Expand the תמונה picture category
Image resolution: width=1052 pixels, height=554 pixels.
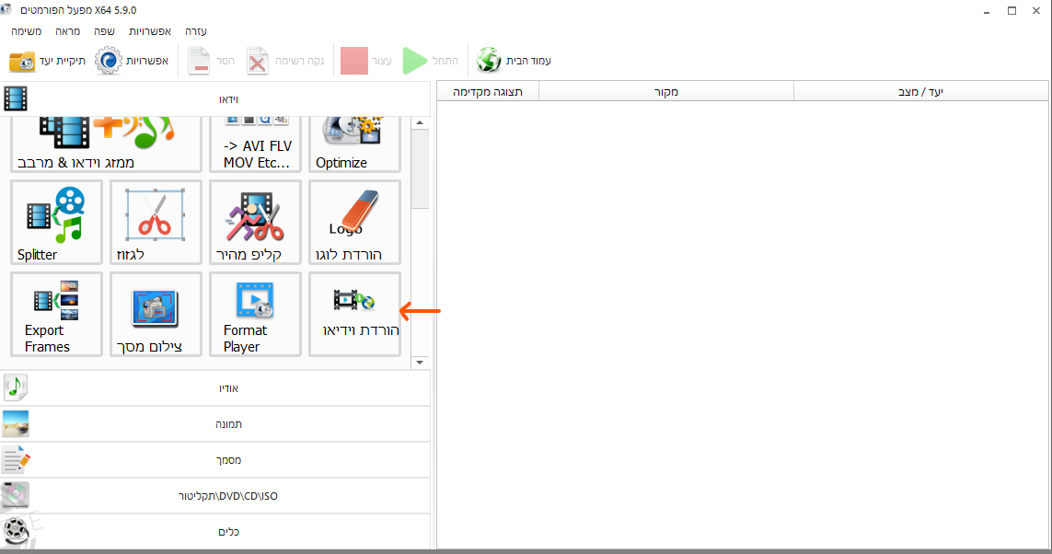click(215, 424)
